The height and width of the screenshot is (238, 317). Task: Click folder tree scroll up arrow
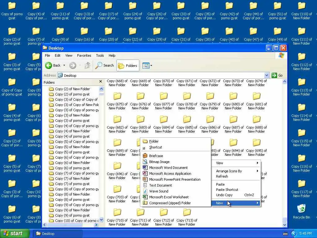click(102, 89)
